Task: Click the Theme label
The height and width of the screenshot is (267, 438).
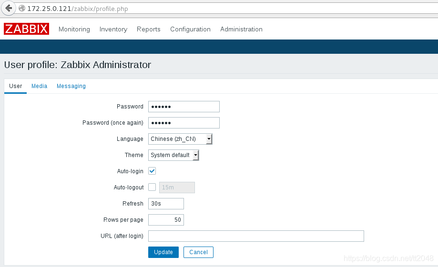Action: (x=134, y=155)
